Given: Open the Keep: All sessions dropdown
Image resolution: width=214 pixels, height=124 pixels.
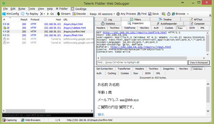Looking at the screenshot, I should pyautogui.click(x=102, y=14).
